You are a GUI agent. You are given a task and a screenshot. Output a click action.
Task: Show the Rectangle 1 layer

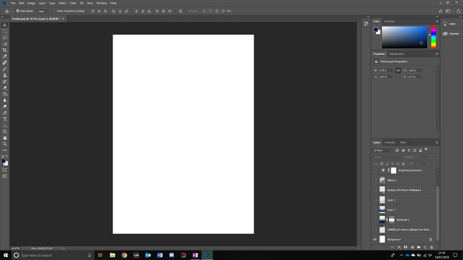(375, 219)
